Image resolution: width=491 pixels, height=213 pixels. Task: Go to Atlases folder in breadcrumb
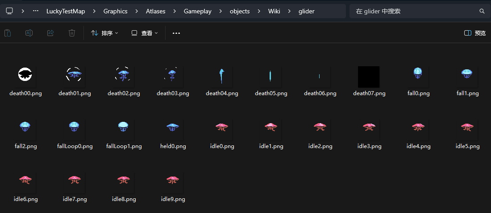(156, 11)
